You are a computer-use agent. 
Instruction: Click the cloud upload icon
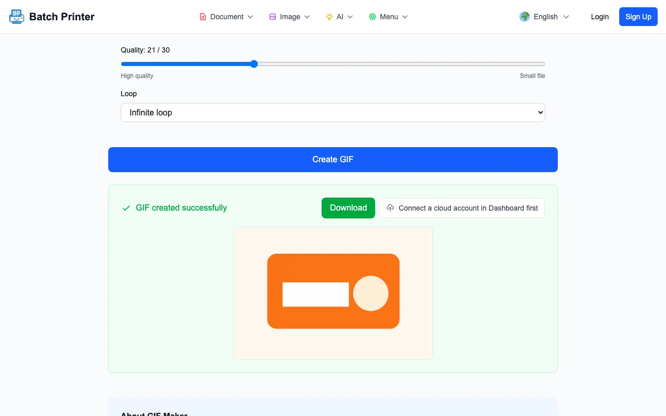(x=390, y=208)
